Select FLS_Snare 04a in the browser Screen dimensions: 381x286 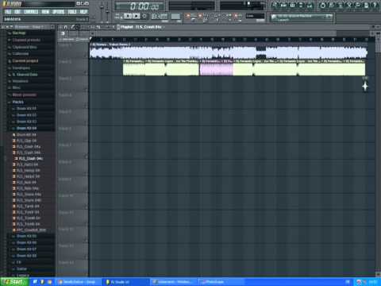coord(29,195)
